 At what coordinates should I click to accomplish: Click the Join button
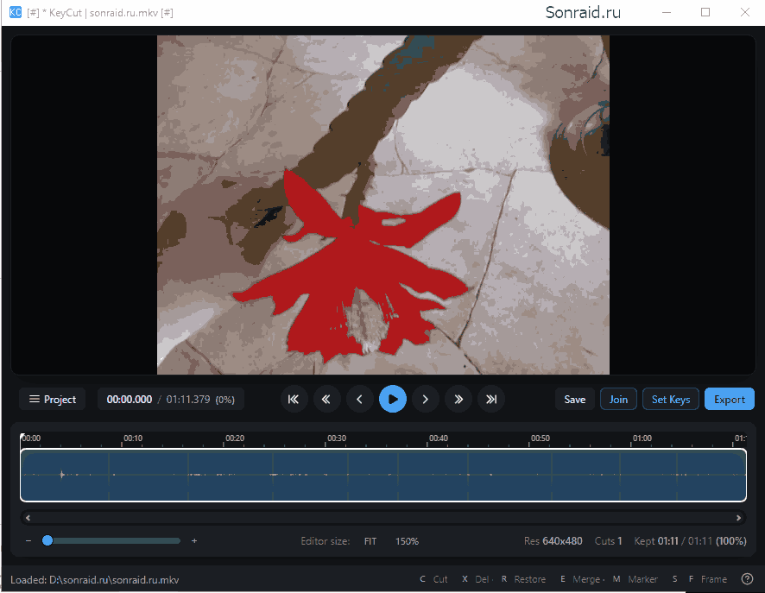point(618,400)
